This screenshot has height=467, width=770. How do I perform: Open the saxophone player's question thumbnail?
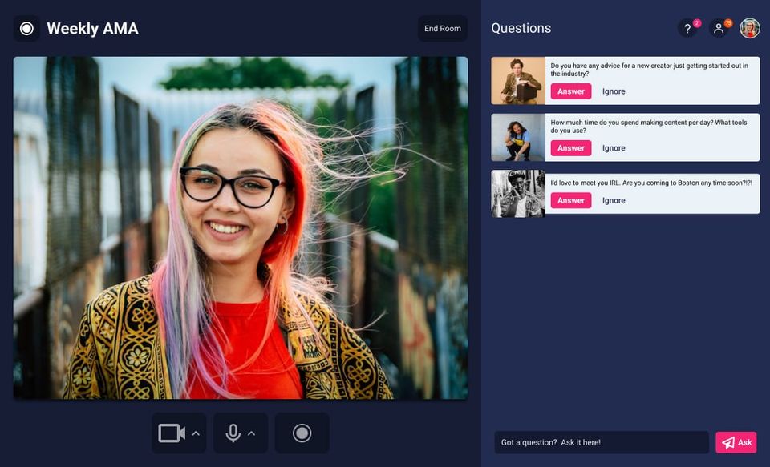point(518,80)
